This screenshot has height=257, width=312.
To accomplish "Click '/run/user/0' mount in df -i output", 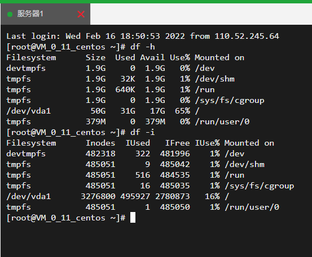I will [252, 207].
